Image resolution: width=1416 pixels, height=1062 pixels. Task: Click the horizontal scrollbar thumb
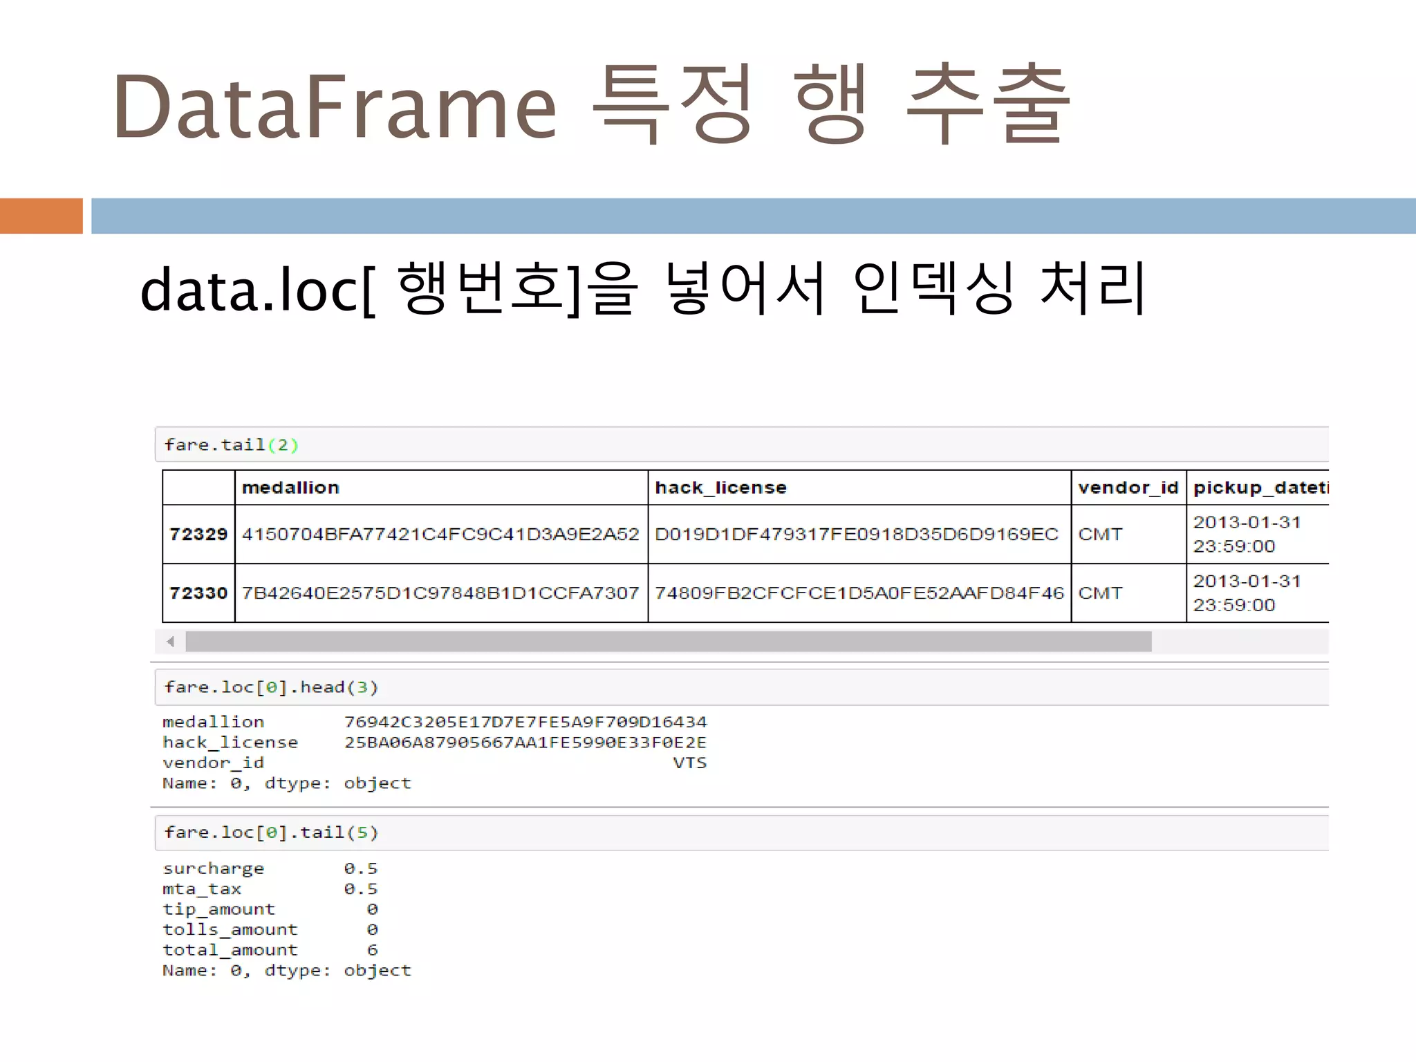click(x=668, y=642)
